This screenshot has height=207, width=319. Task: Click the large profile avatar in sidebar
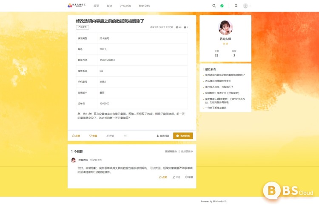tap(225, 28)
